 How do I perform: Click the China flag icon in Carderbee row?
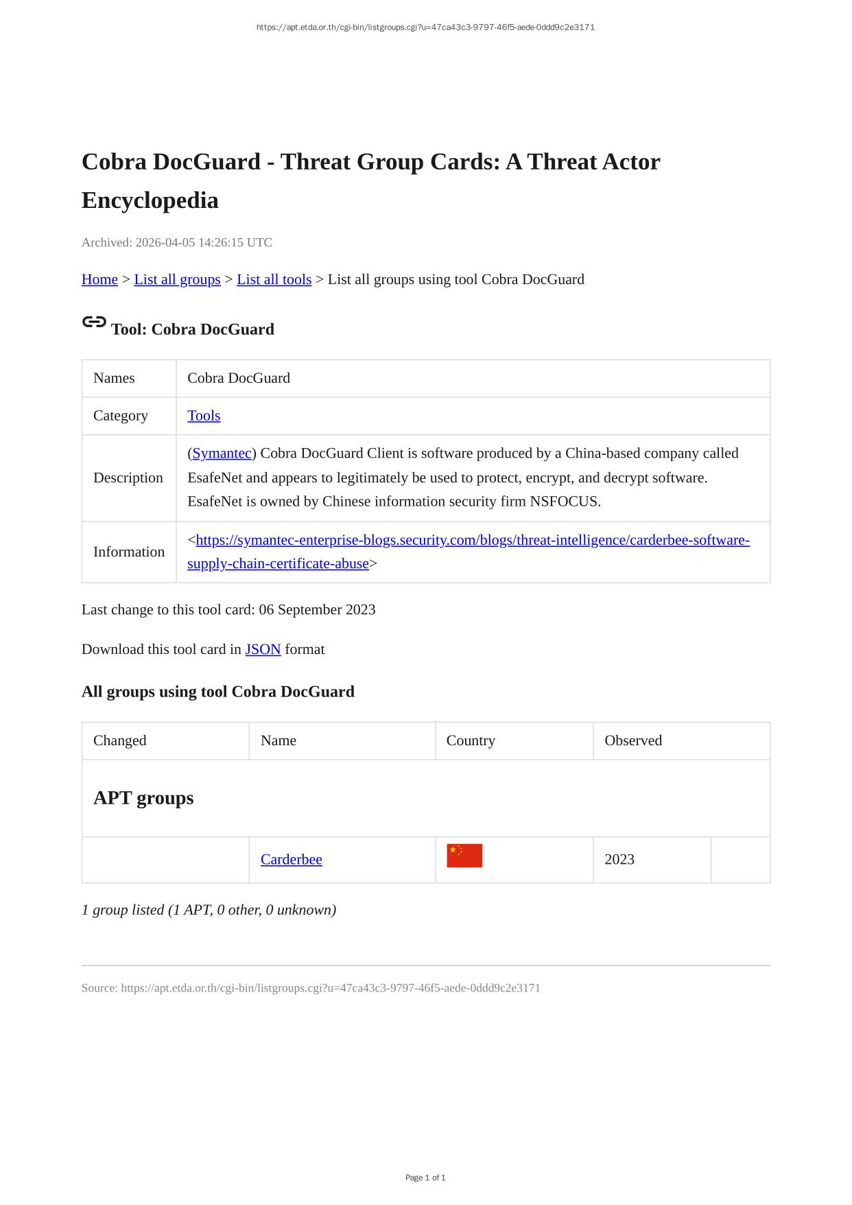click(x=464, y=856)
